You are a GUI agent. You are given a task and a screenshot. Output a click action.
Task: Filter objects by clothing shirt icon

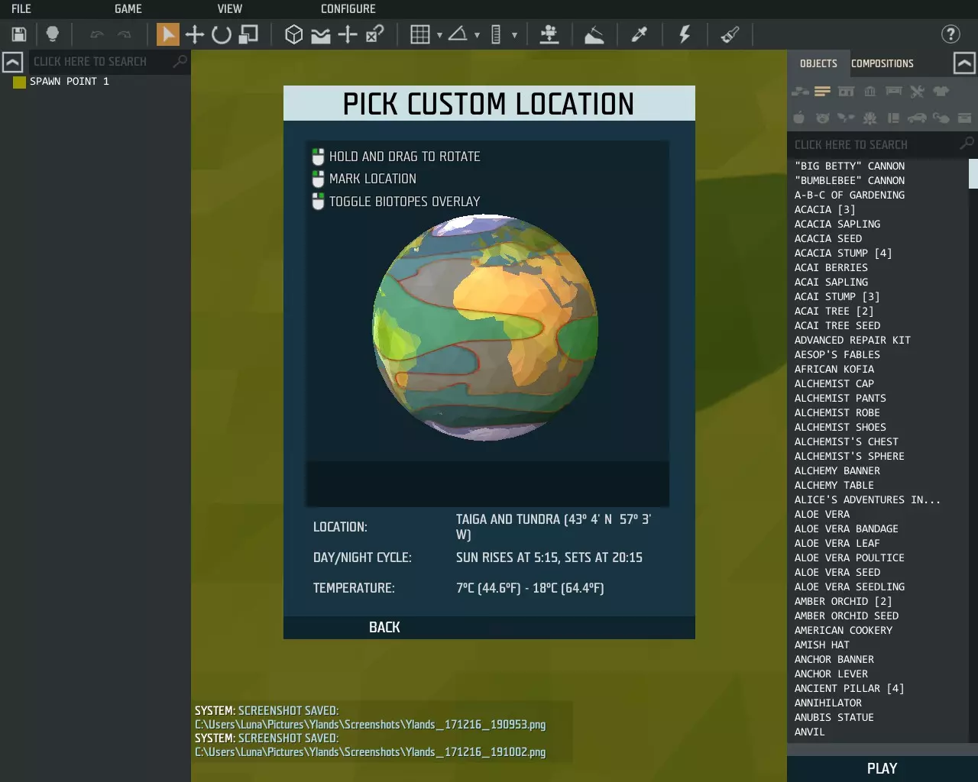(x=941, y=92)
